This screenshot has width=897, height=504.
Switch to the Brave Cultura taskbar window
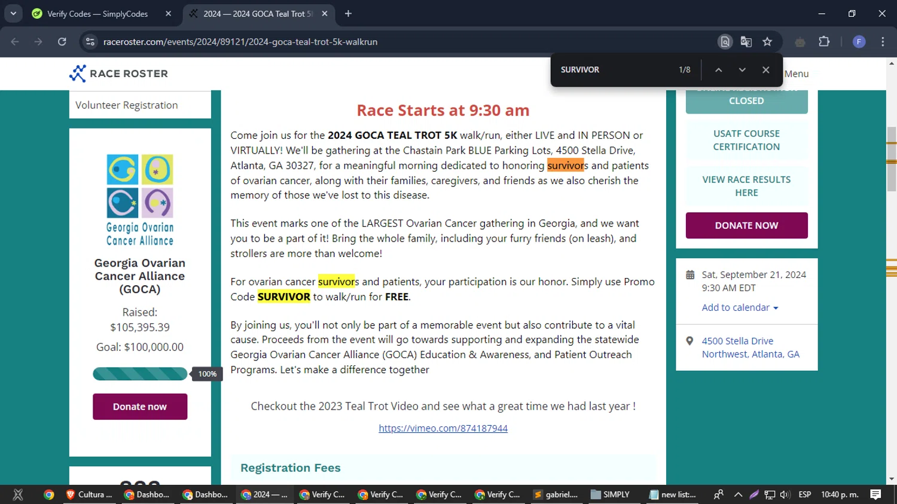coord(90,494)
